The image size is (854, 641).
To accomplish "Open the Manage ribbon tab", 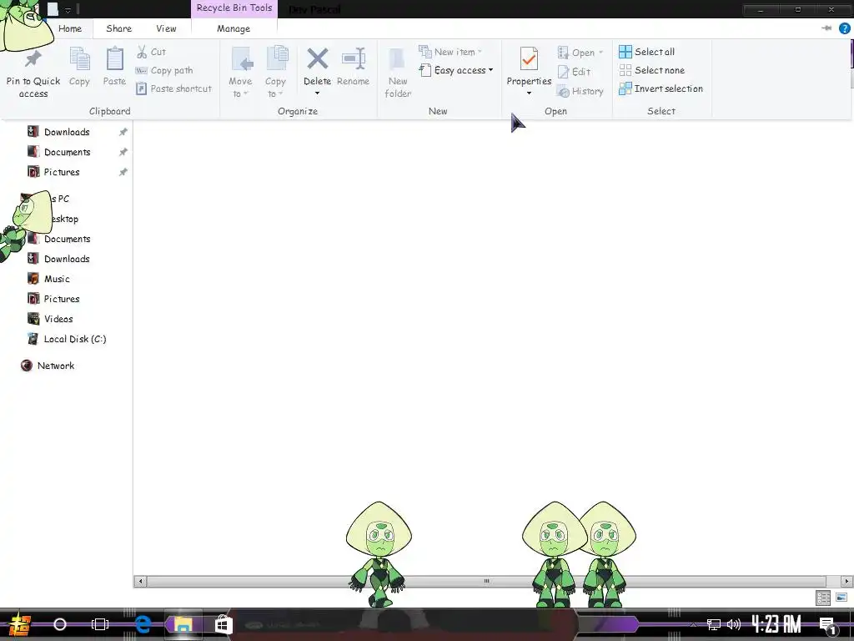I will [234, 28].
